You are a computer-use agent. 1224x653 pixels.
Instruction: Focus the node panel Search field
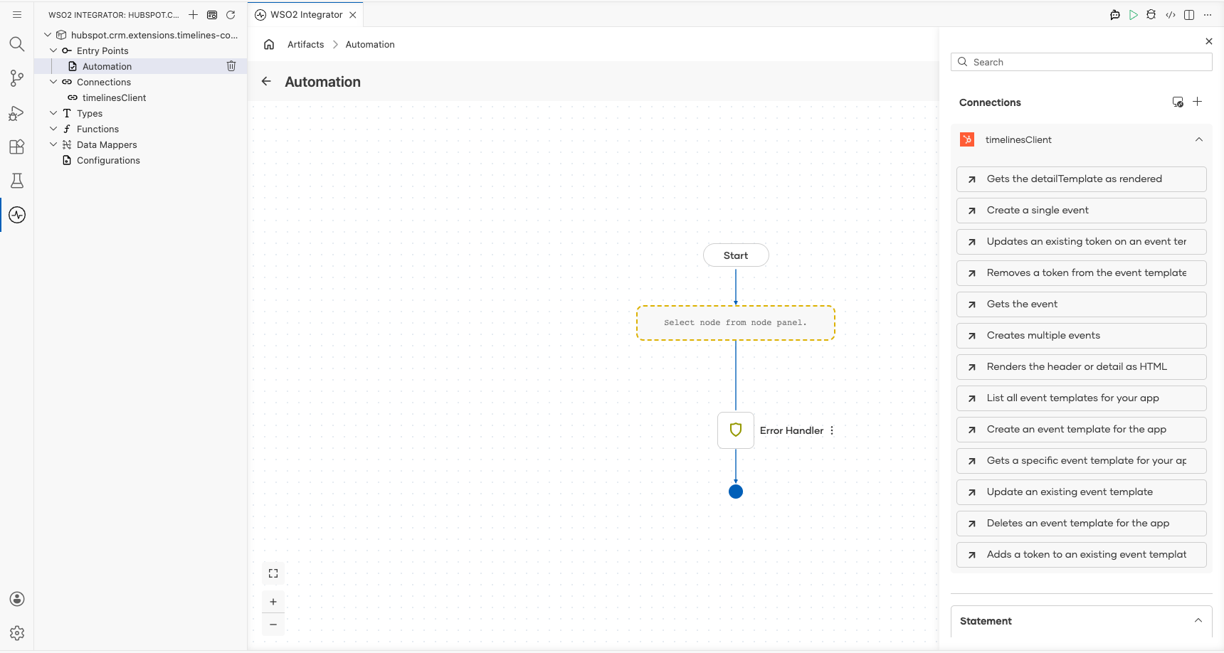[x=1082, y=62]
